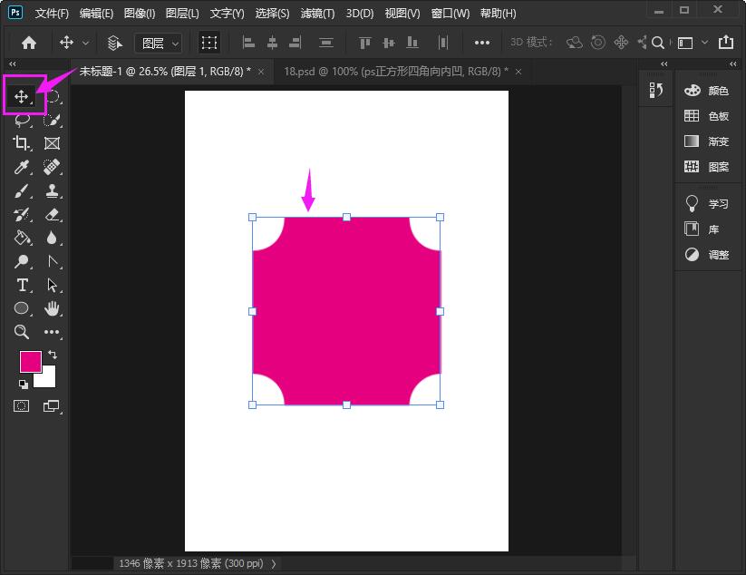Select the Blur tool
This screenshot has width=746, height=575.
pos(52,238)
